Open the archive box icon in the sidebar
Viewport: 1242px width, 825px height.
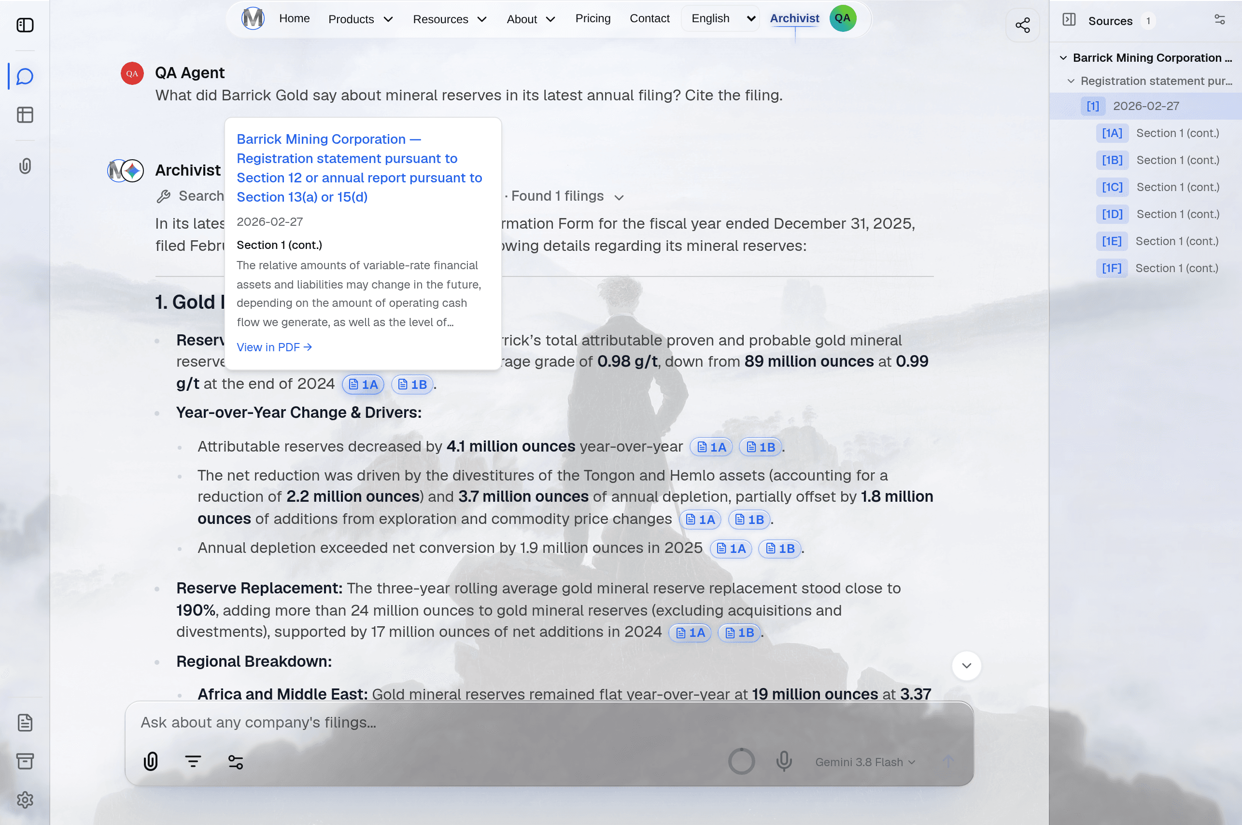click(x=25, y=761)
